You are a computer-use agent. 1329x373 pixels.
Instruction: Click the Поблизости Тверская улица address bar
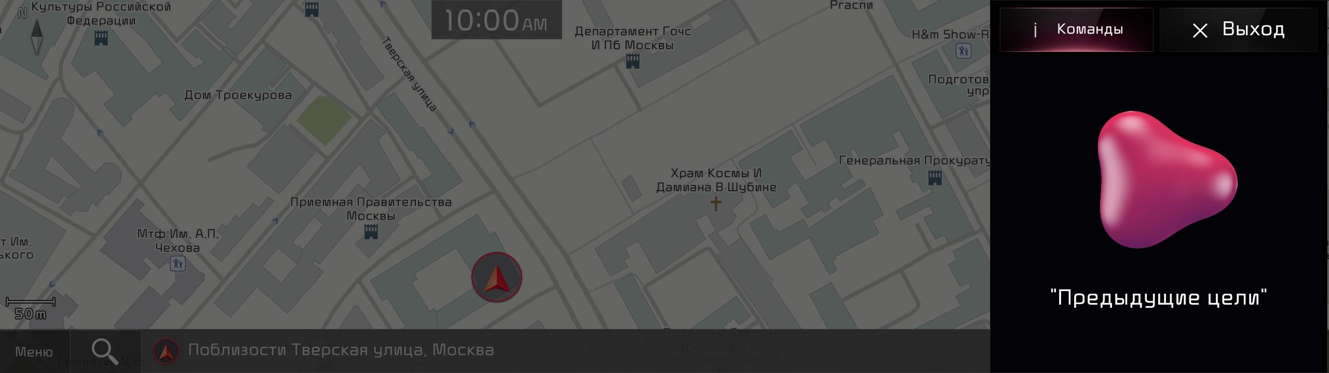click(x=565, y=351)
